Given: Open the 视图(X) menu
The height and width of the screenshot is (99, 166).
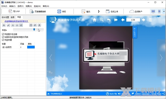Looking at the screenshot, I should point(28,6).
